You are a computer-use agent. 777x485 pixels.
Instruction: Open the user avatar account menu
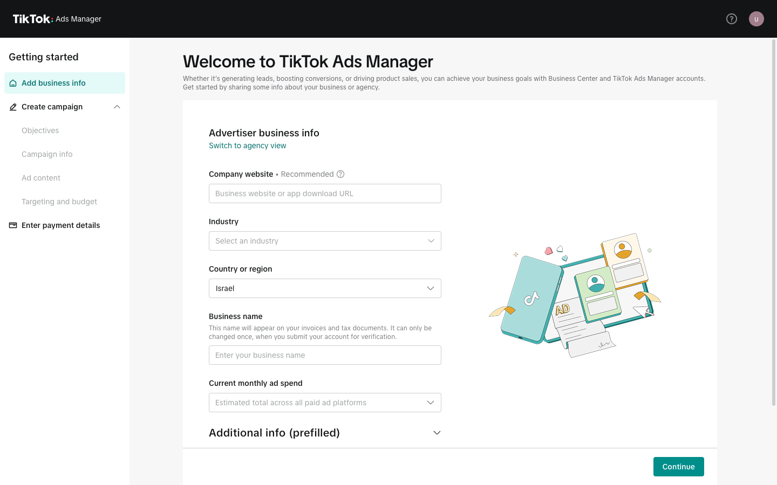point(756,19)
